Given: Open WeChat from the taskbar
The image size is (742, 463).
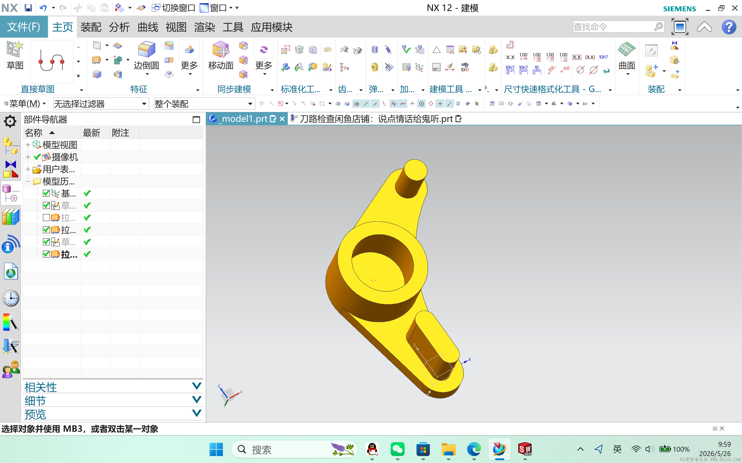Looking at the screenshot, I should pyautogui.click(x=397, y=449).
